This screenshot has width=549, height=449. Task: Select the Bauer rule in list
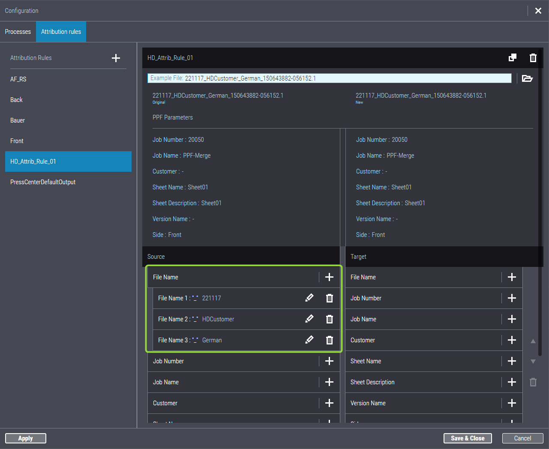click(x=18, y=120)
